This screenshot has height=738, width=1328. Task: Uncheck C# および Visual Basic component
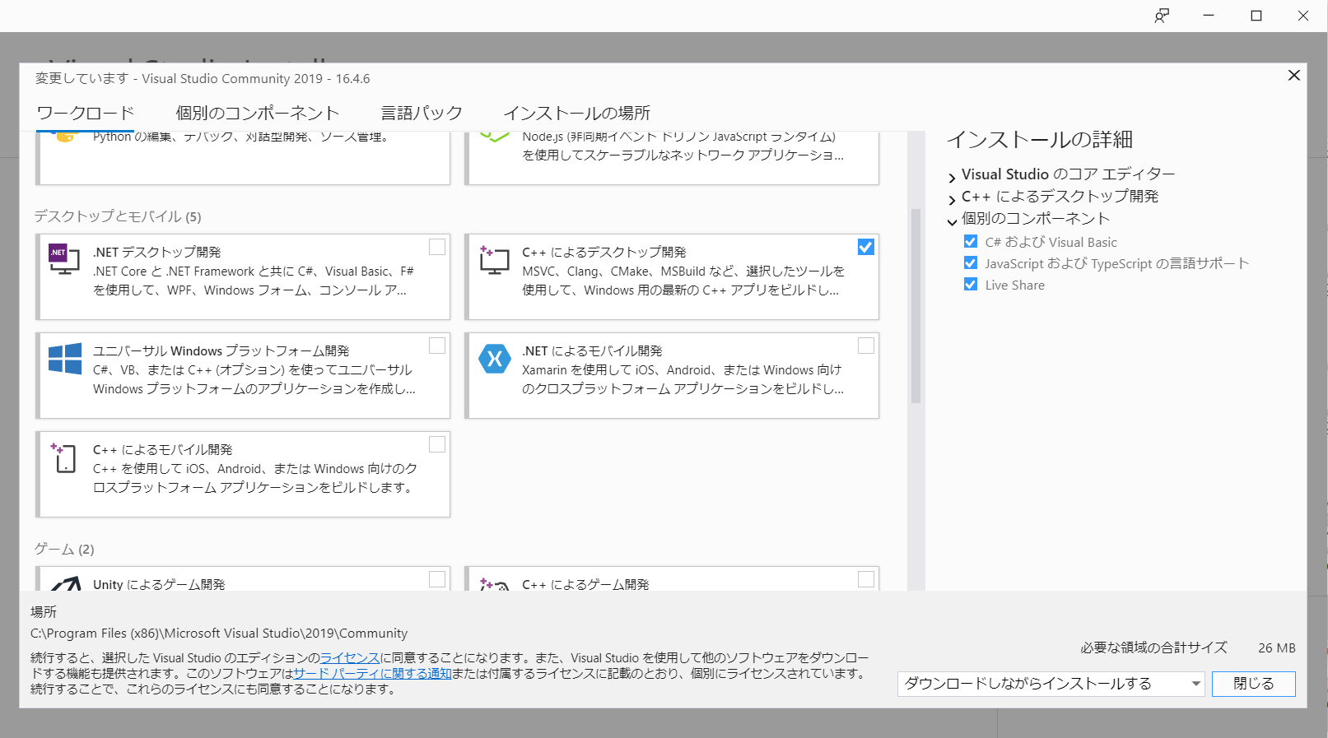(x=971, y=242)
